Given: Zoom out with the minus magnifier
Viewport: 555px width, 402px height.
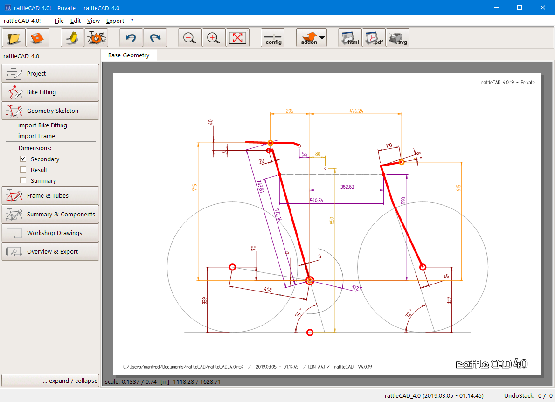Looking at the screenshot, I should click(x=190, y=38).
